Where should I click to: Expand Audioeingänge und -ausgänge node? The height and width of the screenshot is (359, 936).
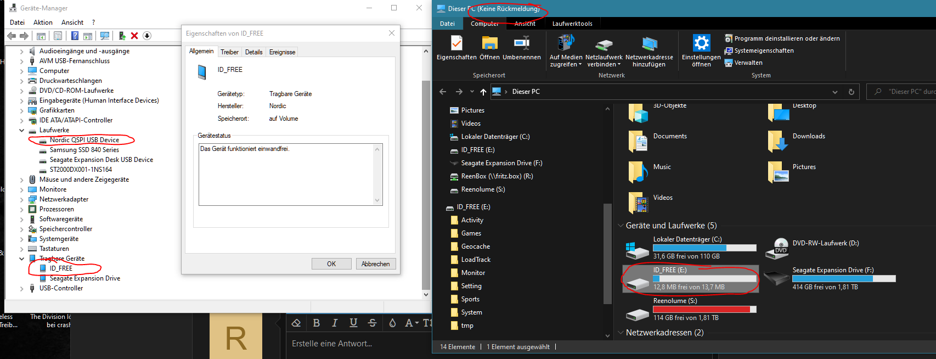click(x=21, y=51)
